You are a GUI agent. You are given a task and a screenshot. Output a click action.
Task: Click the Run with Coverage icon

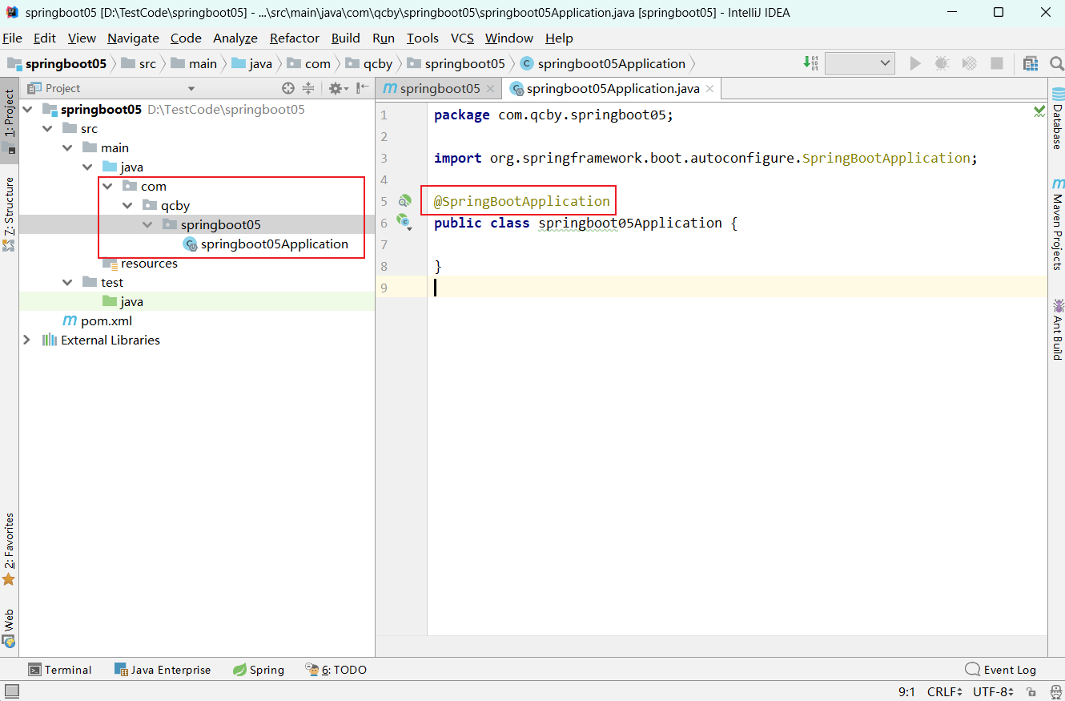969,63
